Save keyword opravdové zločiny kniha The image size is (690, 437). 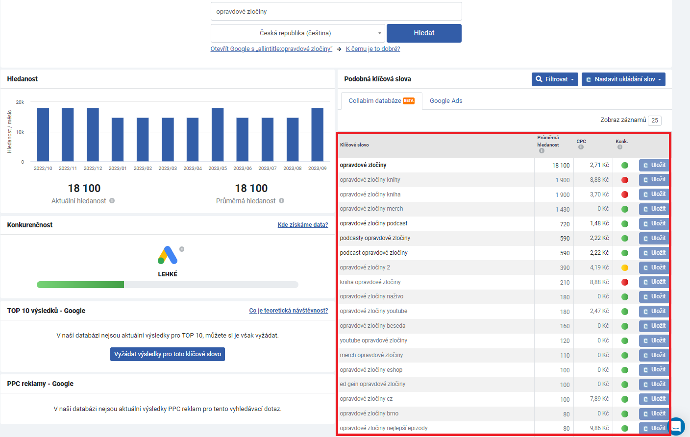coord(654,194)
